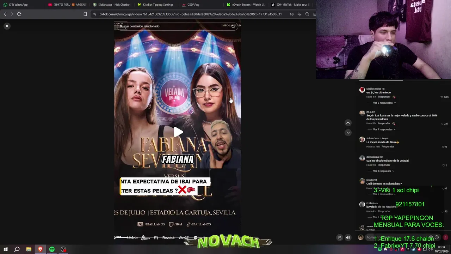
Task: Click the translate page icon
Action: [299, 14]
